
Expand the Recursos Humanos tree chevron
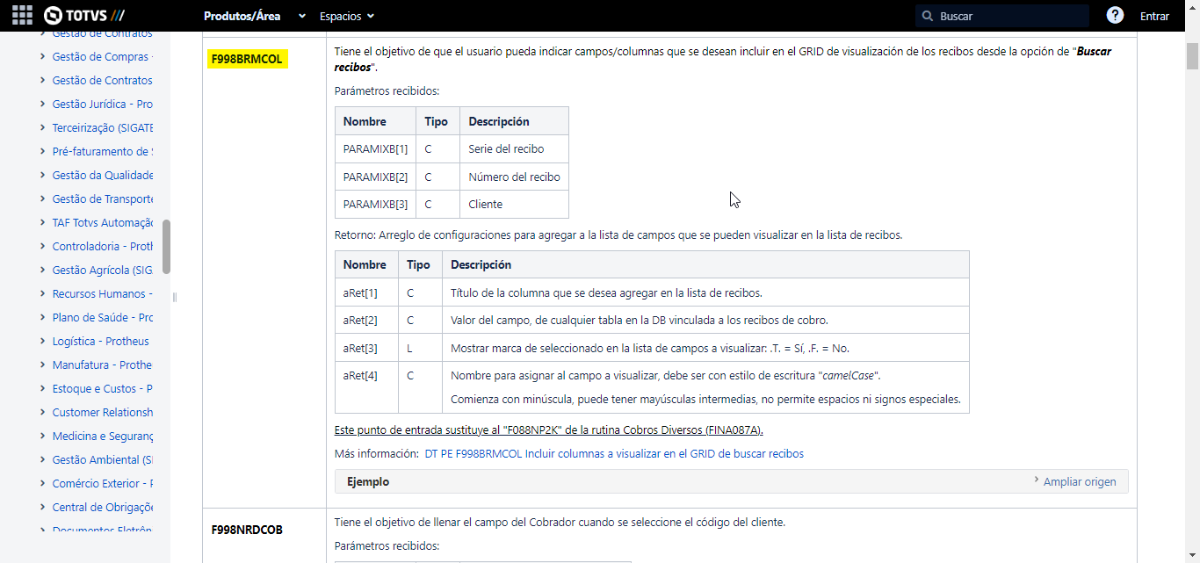click(x=43, y=293)
